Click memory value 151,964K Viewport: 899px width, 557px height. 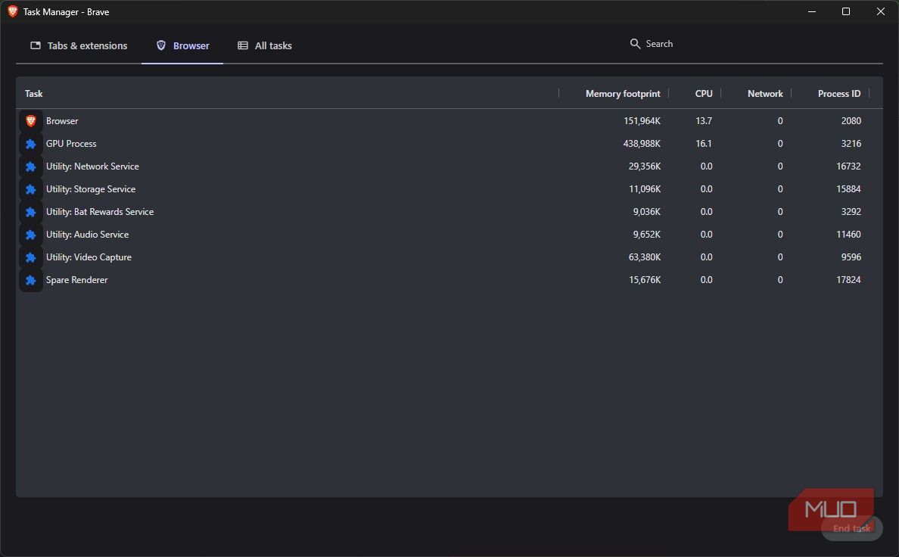tap(642, 121)
